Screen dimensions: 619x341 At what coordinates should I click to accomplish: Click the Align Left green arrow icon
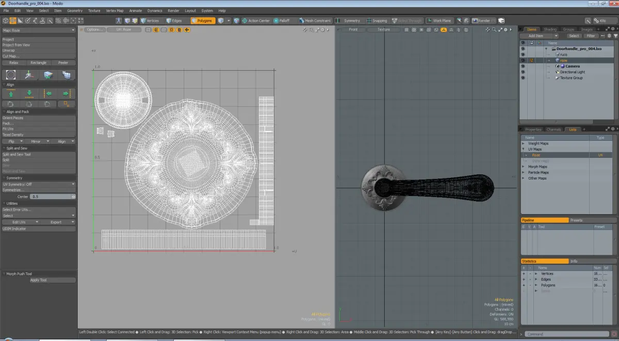click(48, 93)
